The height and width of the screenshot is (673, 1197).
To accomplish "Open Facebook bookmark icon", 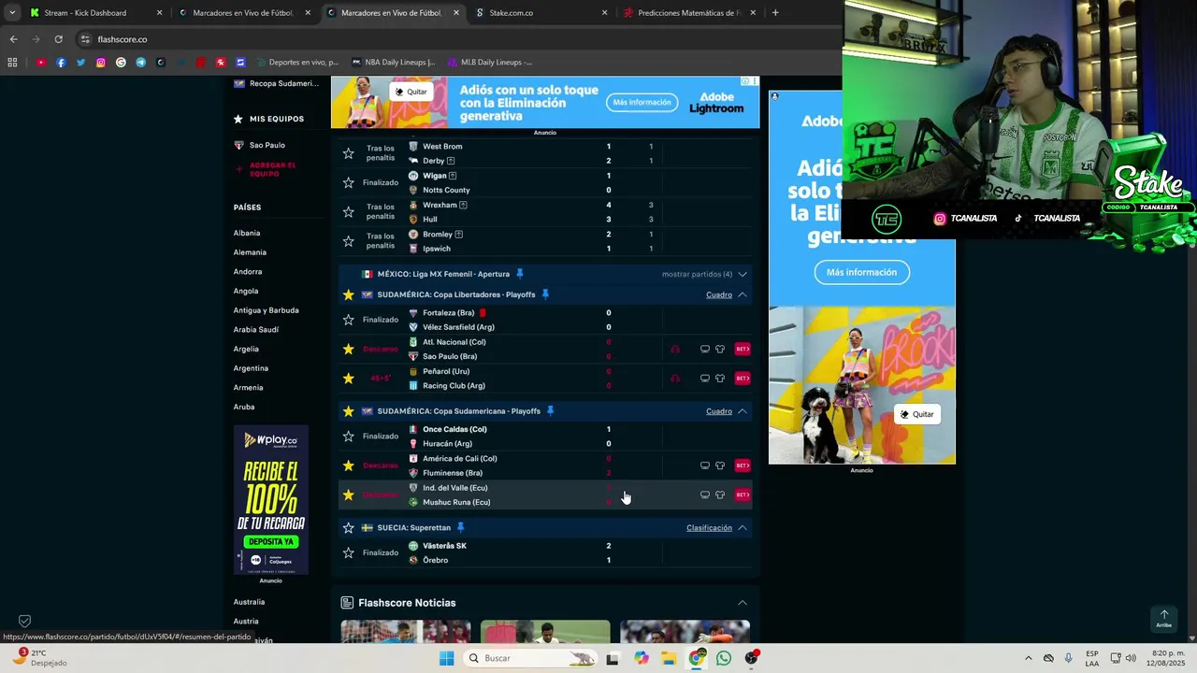I will pos(61,63).
